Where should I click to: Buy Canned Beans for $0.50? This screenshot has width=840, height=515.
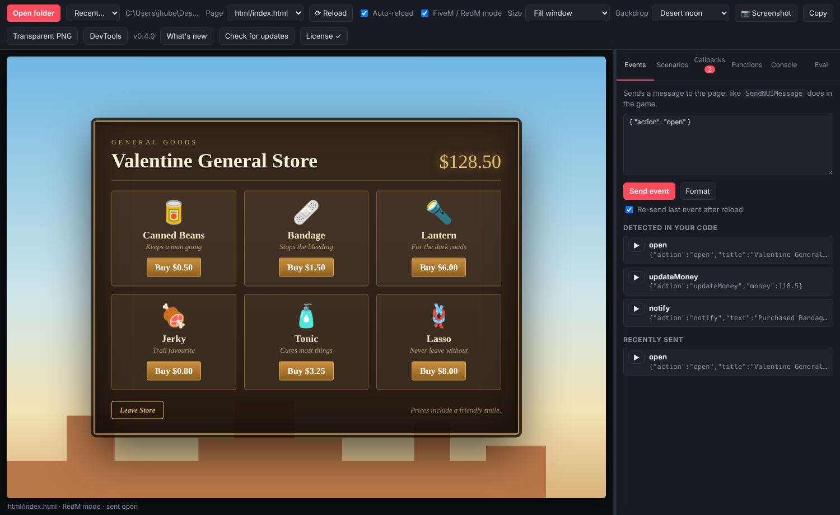tap(174, 268)
